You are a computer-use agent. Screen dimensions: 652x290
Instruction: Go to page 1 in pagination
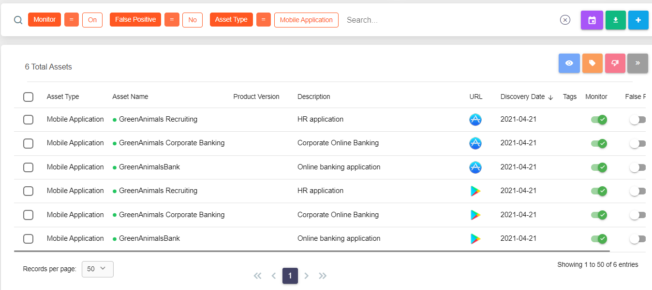[290, 276]
